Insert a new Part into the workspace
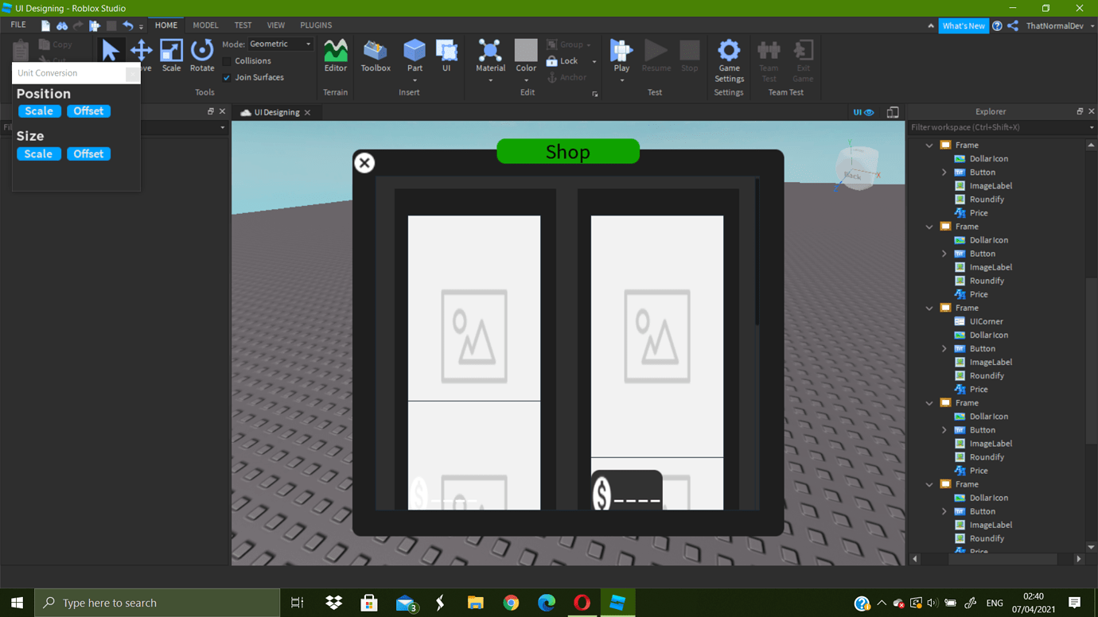 tap(414, 56)
